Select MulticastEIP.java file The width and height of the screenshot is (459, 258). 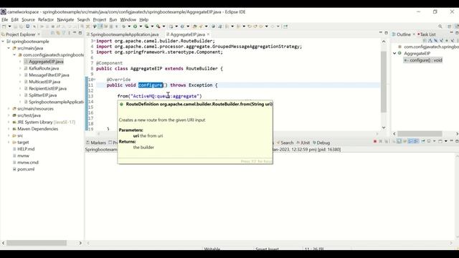click(x=44, y=82)
